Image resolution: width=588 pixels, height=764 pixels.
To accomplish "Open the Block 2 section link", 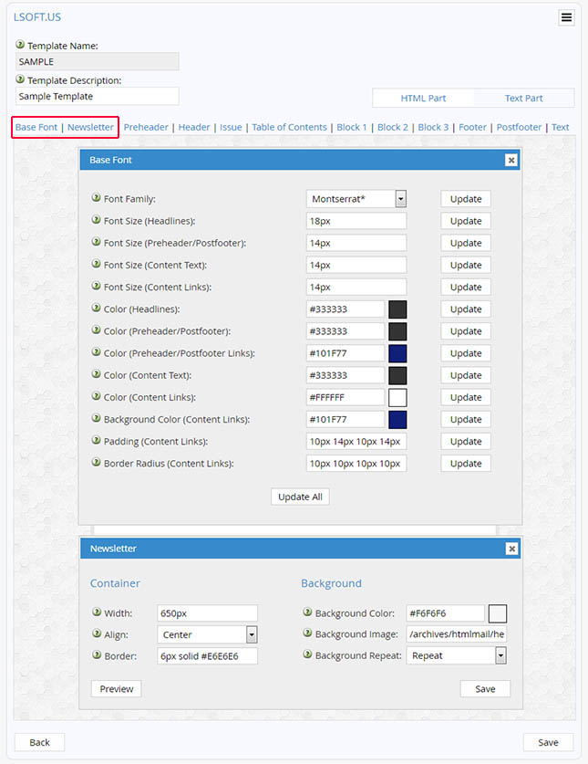I will [x=392, y=127].
